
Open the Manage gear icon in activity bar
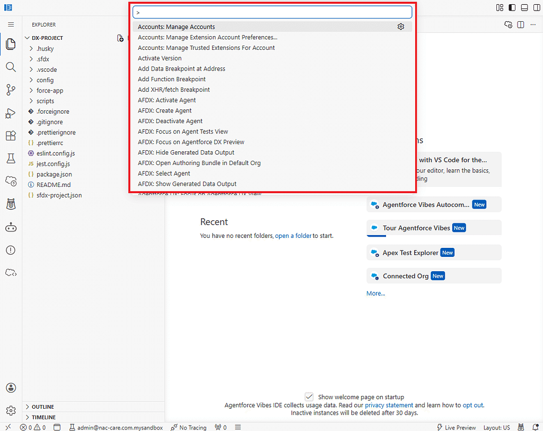(x=11, y=410)
